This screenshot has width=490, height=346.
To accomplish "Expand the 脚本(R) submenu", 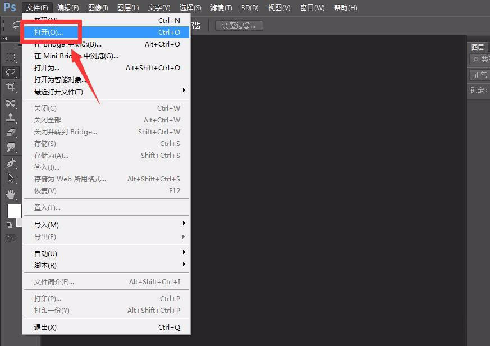I will pyautogui.click(x=107, y=265).
